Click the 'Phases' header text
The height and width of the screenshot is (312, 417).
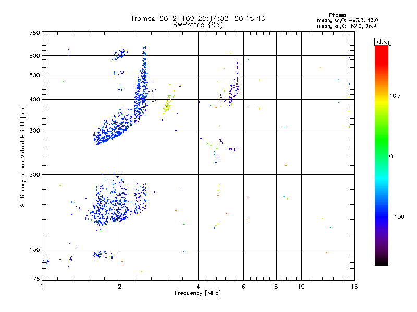tap(337, 15)
